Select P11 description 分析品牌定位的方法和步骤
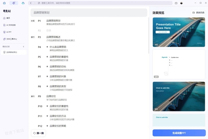The image size is (208, 139). point(62,120)
